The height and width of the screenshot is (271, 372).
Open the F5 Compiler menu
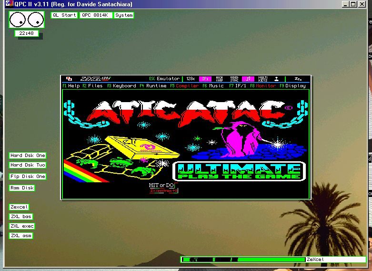(184, 86)
